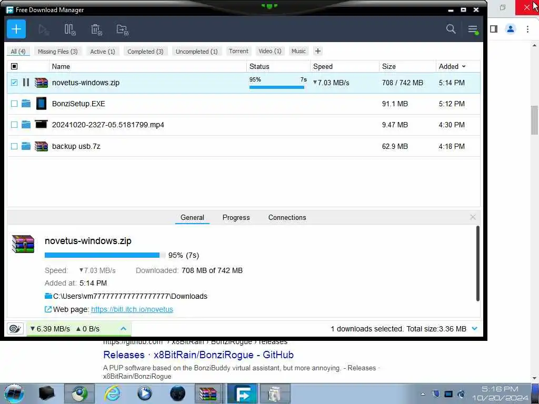
Task: Click the Free Download Manager taskbar icon
Action: pos(243,393)
